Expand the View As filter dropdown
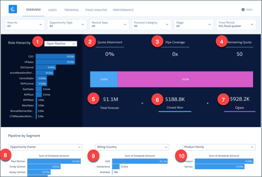 point(25,25)
